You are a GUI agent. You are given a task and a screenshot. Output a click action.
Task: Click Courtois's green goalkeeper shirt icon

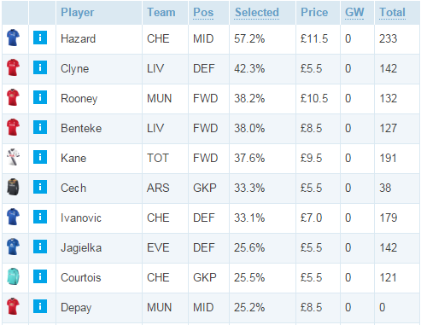(13, 276)
